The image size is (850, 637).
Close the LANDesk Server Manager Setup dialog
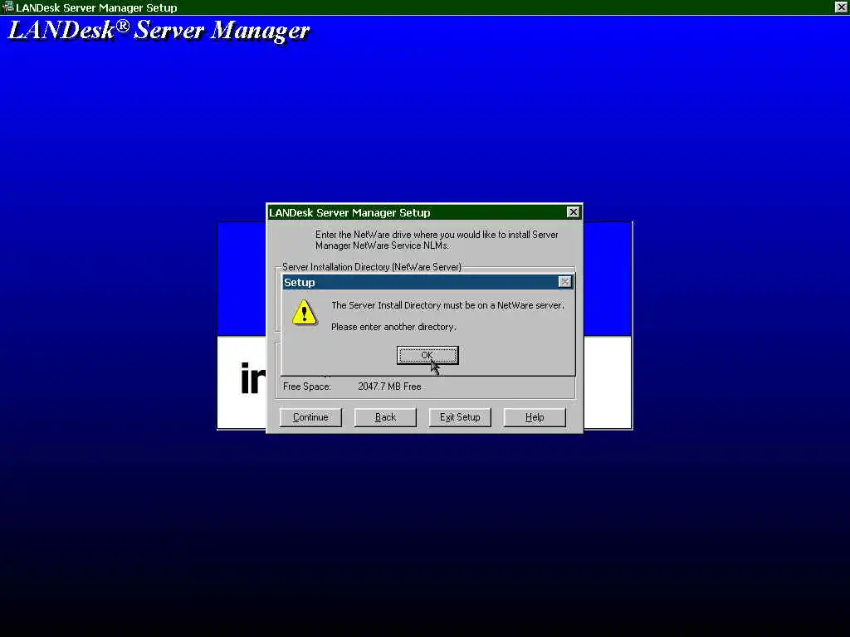[573, 212]
